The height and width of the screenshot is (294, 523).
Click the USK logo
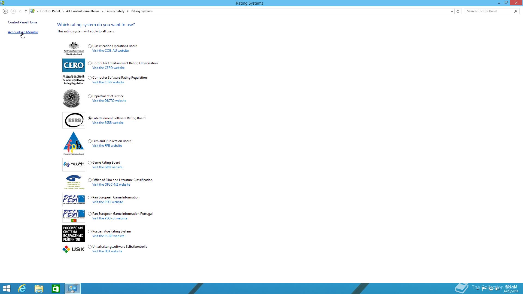coord(74,249)
